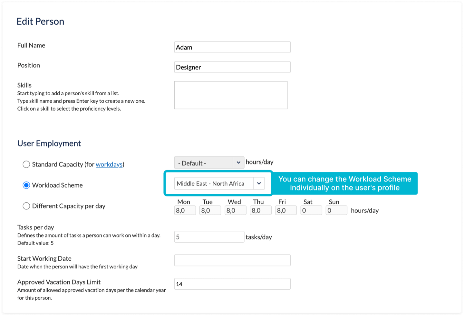Click the chevron arrow of Workload Scheme dropdown
This screenshot has width=464, height=316.
259,183
